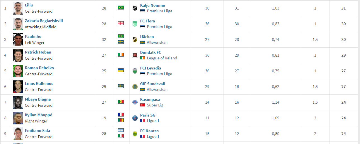Click the GIF Sundsvall club crest icon

coord(135,87)
